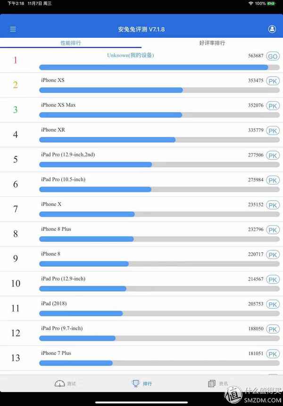Image resolution: width=283 pixels, height=406 pixels.
Task: Open the user account icon
Action: 272,29
